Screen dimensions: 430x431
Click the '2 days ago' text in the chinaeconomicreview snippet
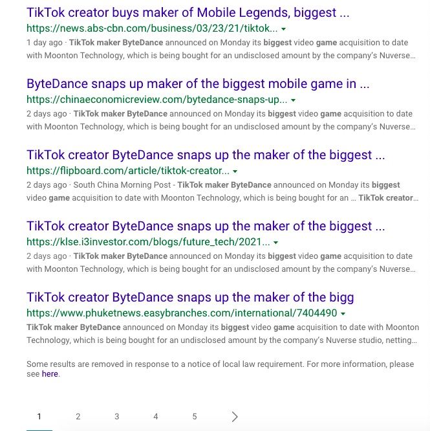47,114
